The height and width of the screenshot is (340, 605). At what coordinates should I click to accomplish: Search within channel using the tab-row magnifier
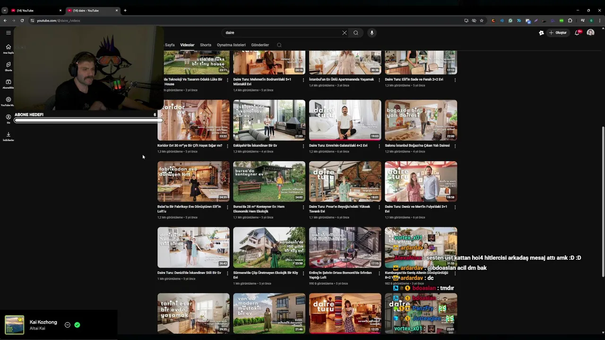279,45
